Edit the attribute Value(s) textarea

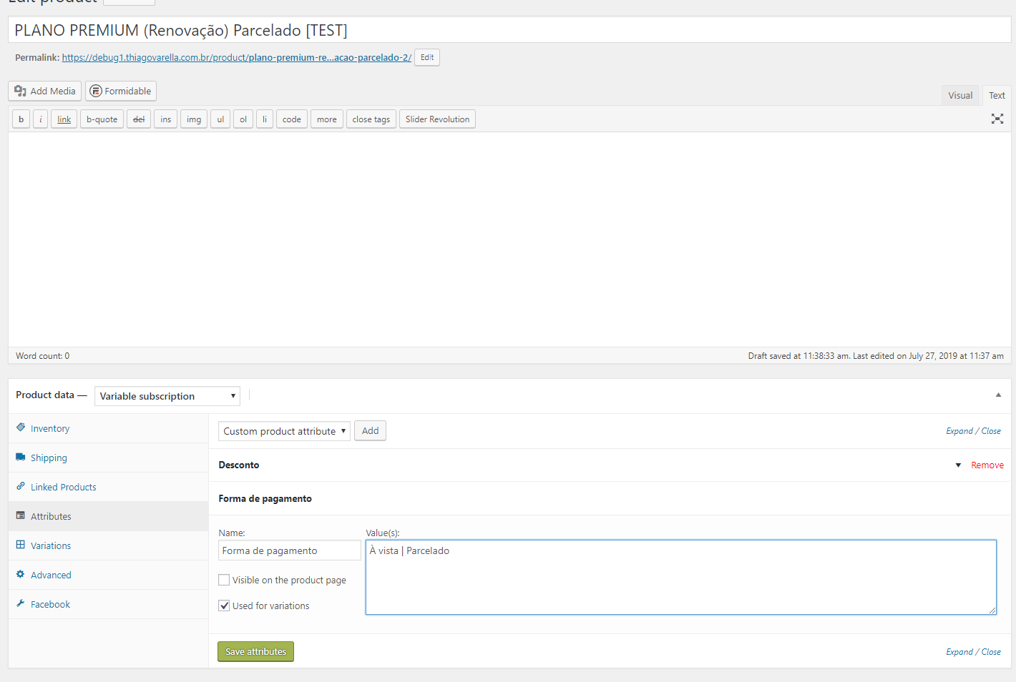[681, 577]
